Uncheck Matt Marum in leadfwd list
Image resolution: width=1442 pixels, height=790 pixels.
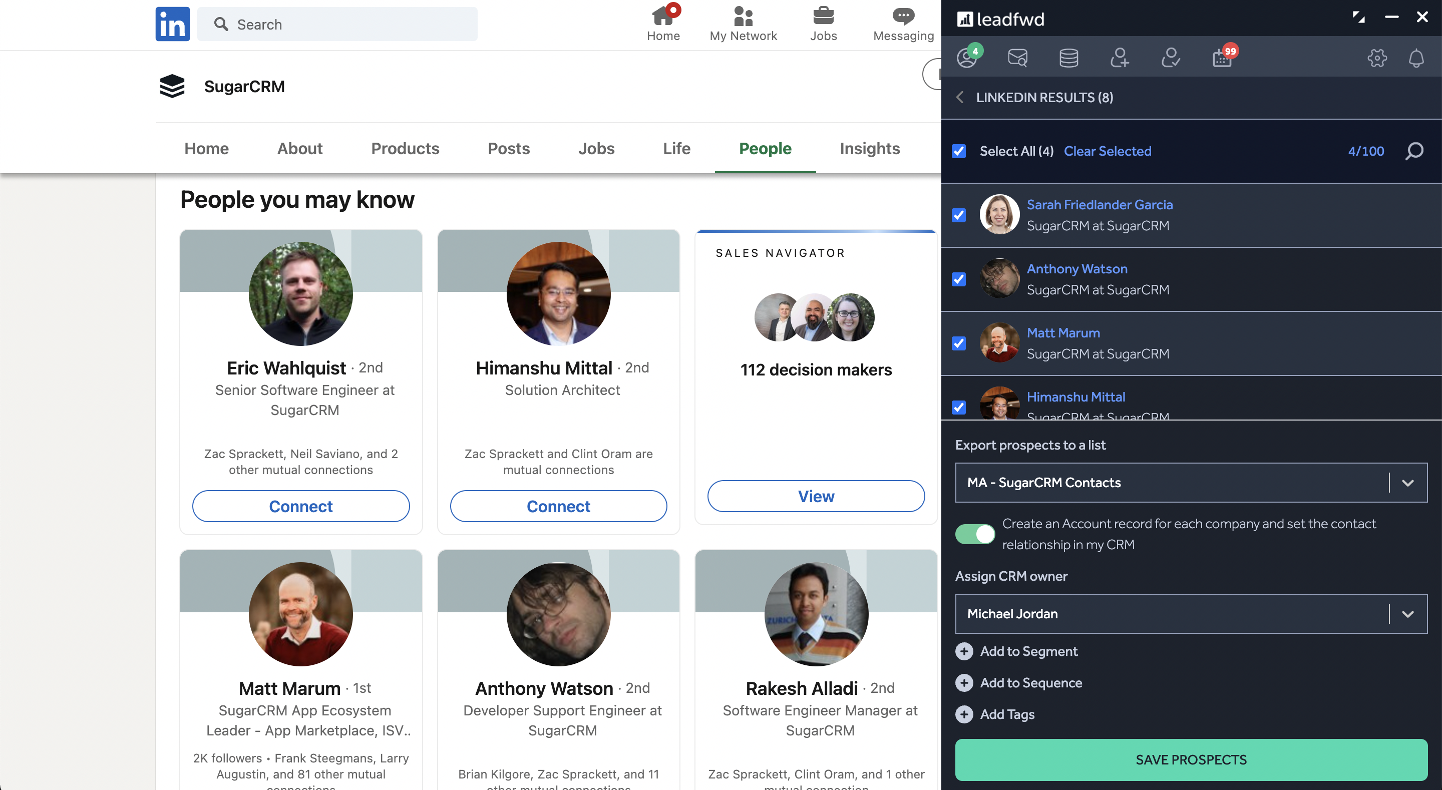958,343
